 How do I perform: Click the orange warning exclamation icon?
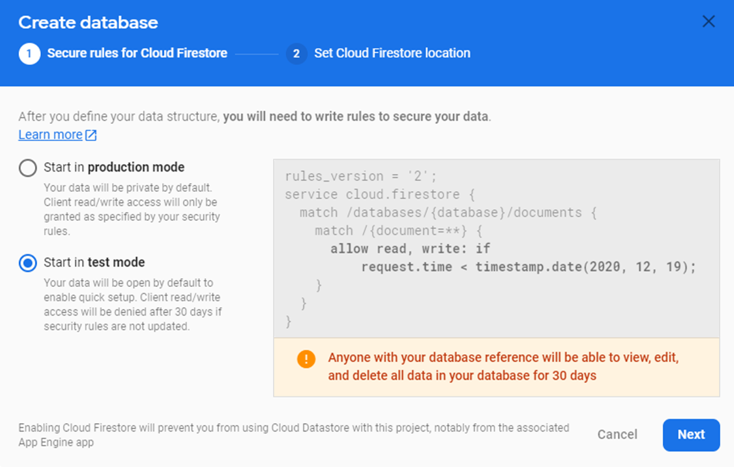click(x=306, y=359)
